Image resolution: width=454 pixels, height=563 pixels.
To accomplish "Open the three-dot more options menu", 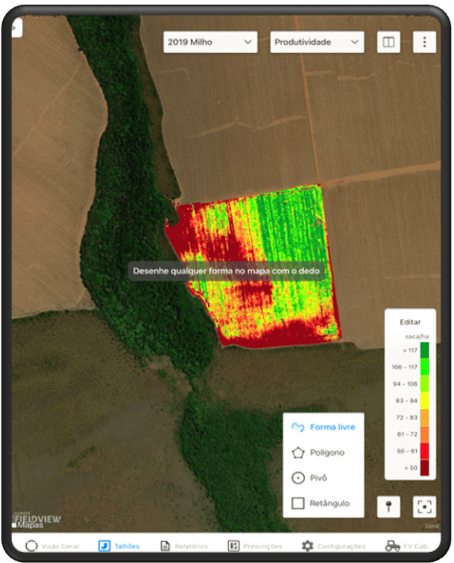I will click(x=424, y=42).
